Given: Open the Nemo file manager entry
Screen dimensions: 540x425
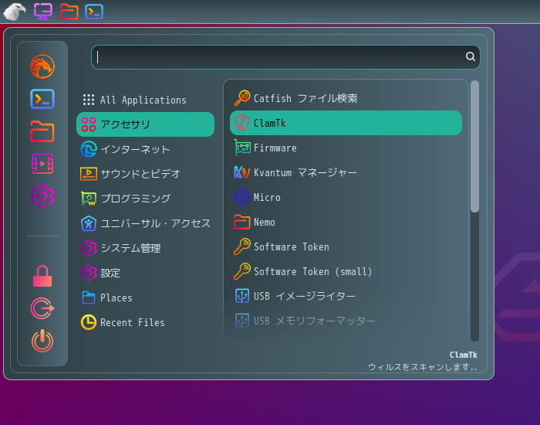Looking at the screenshot, I should (346, 223).
